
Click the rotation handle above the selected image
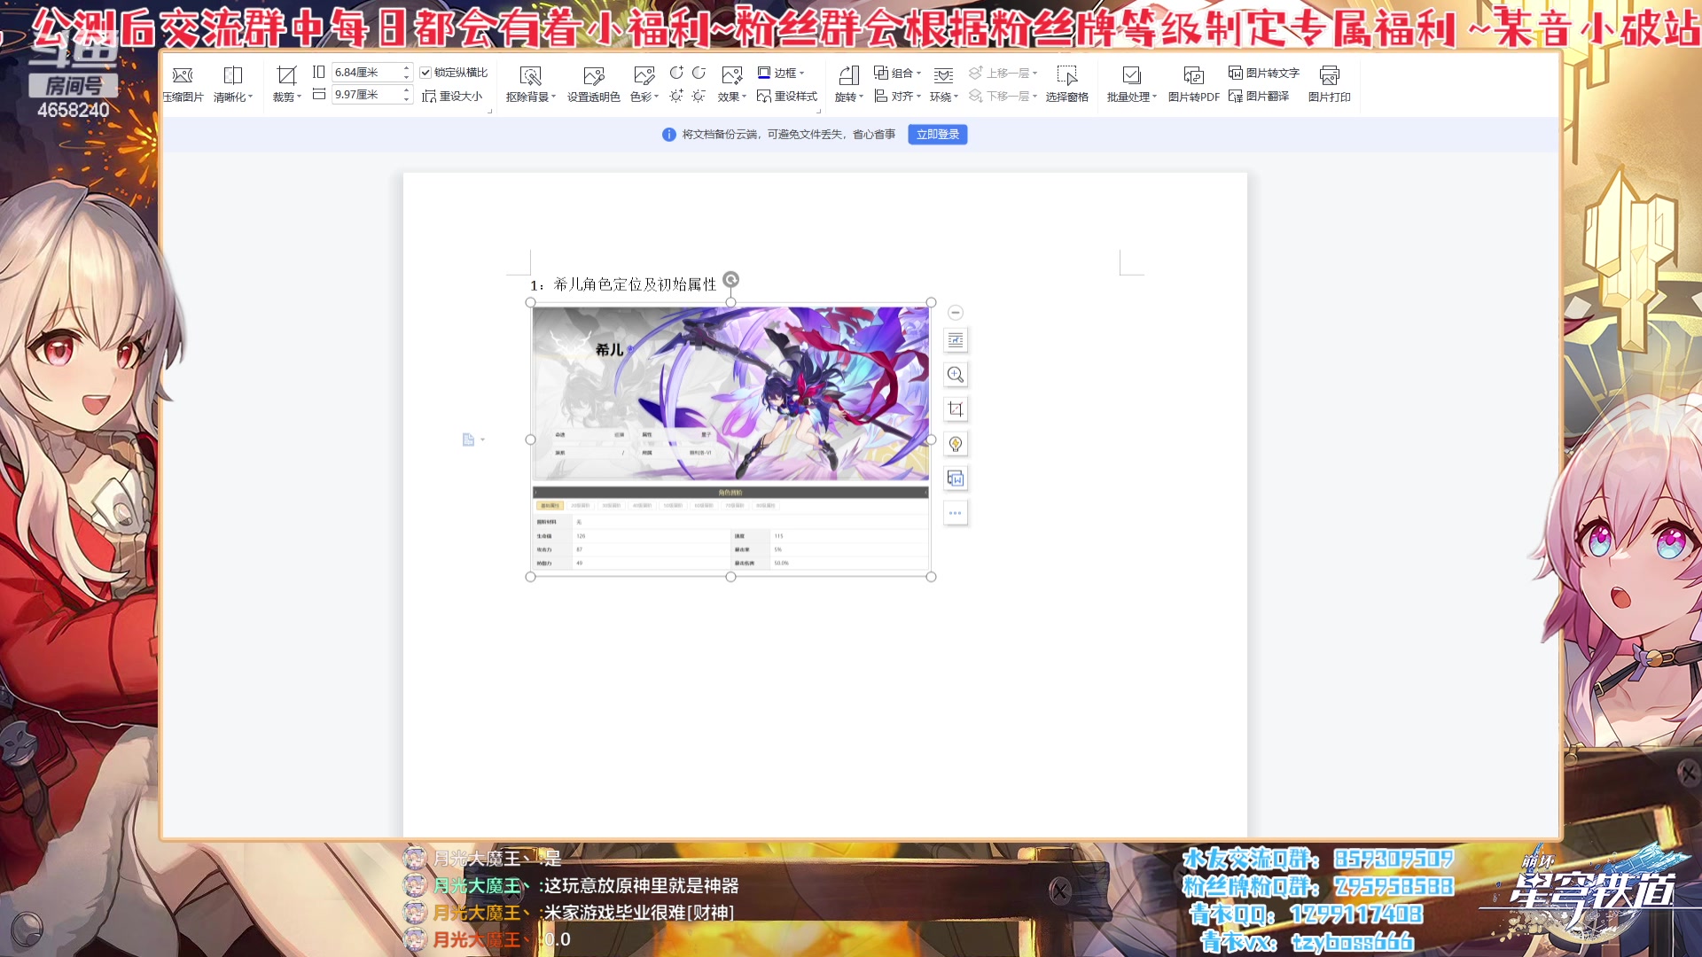(730, 280)
